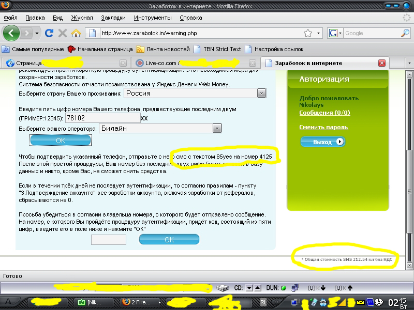Click the Сменить пароль link
414x310 pixels.
(x=323, y=127)
